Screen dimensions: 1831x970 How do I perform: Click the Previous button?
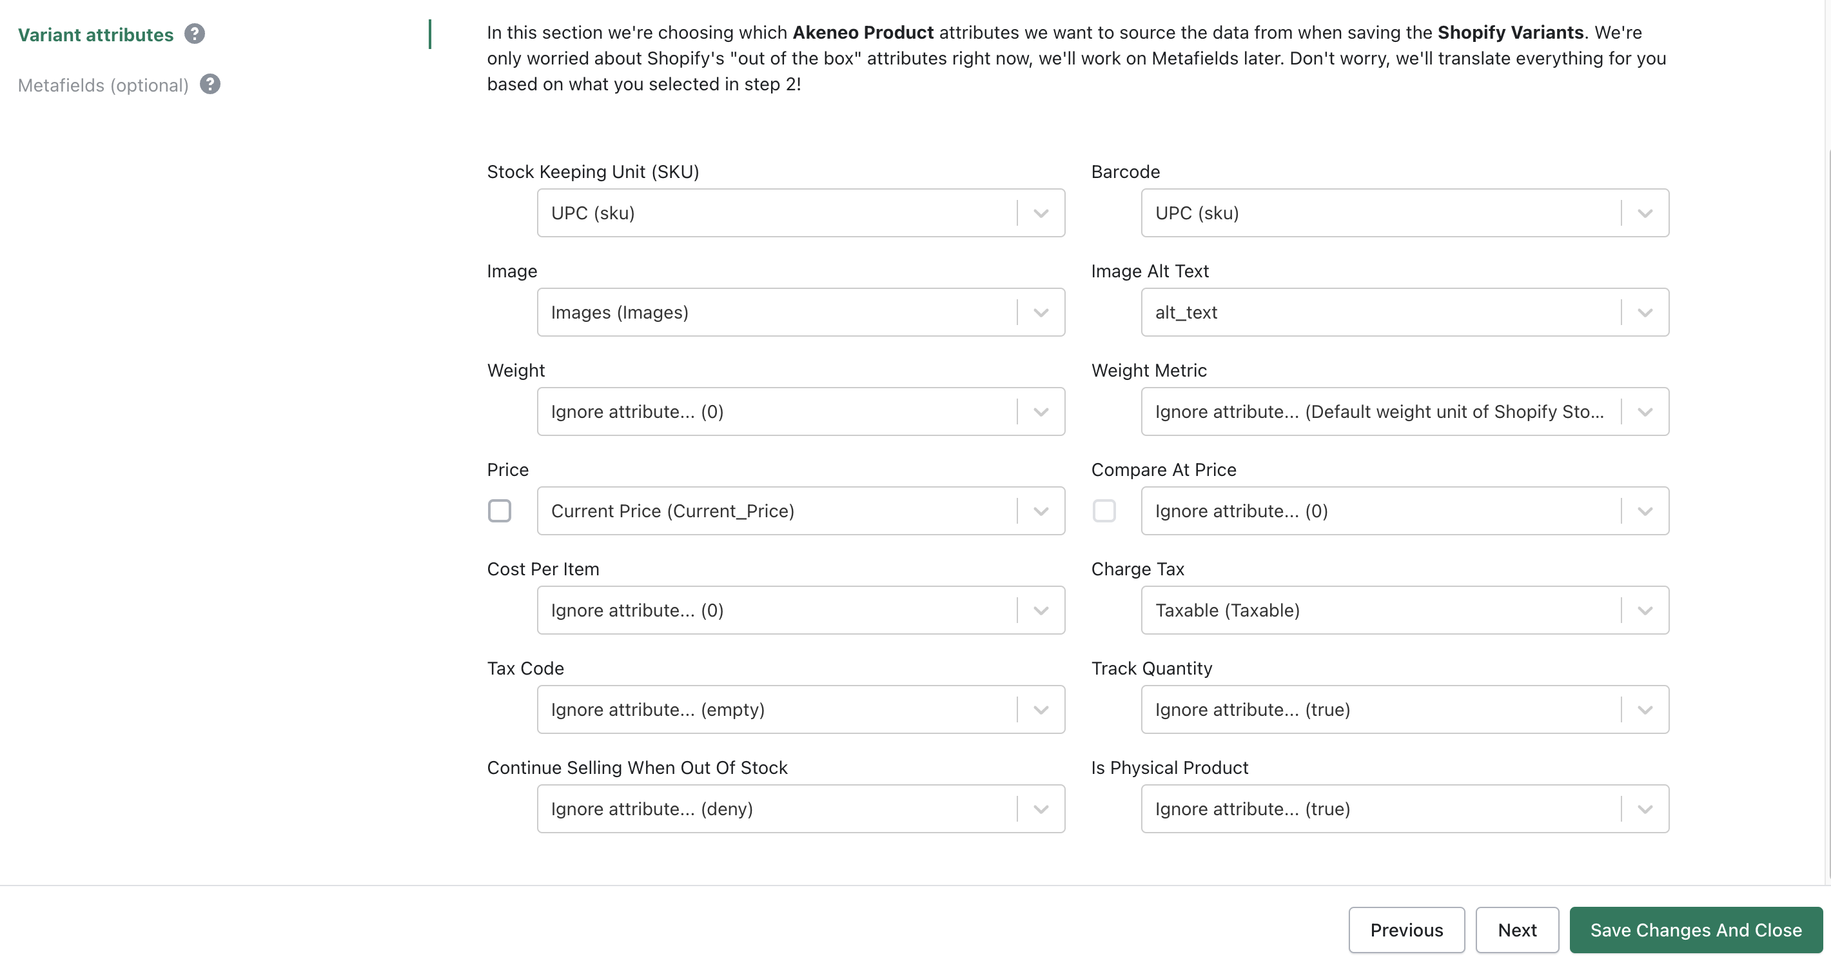point(1406,930)
